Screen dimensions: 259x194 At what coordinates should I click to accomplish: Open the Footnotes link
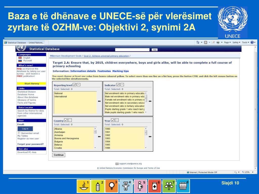pos(104,71)
